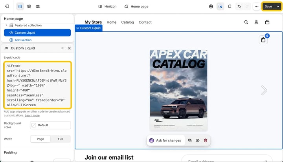Open the Sections panel icon
This screenshot has height=162, width=283.
tap(20, 6)
